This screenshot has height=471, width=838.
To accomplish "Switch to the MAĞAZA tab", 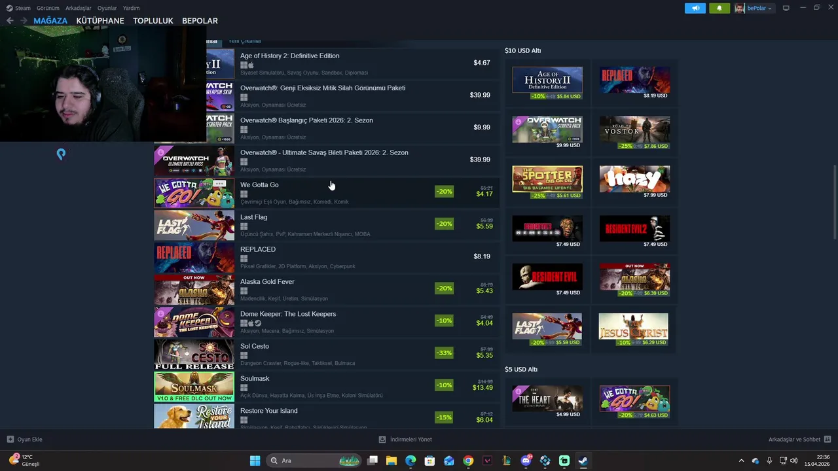I will coord(50,21).
